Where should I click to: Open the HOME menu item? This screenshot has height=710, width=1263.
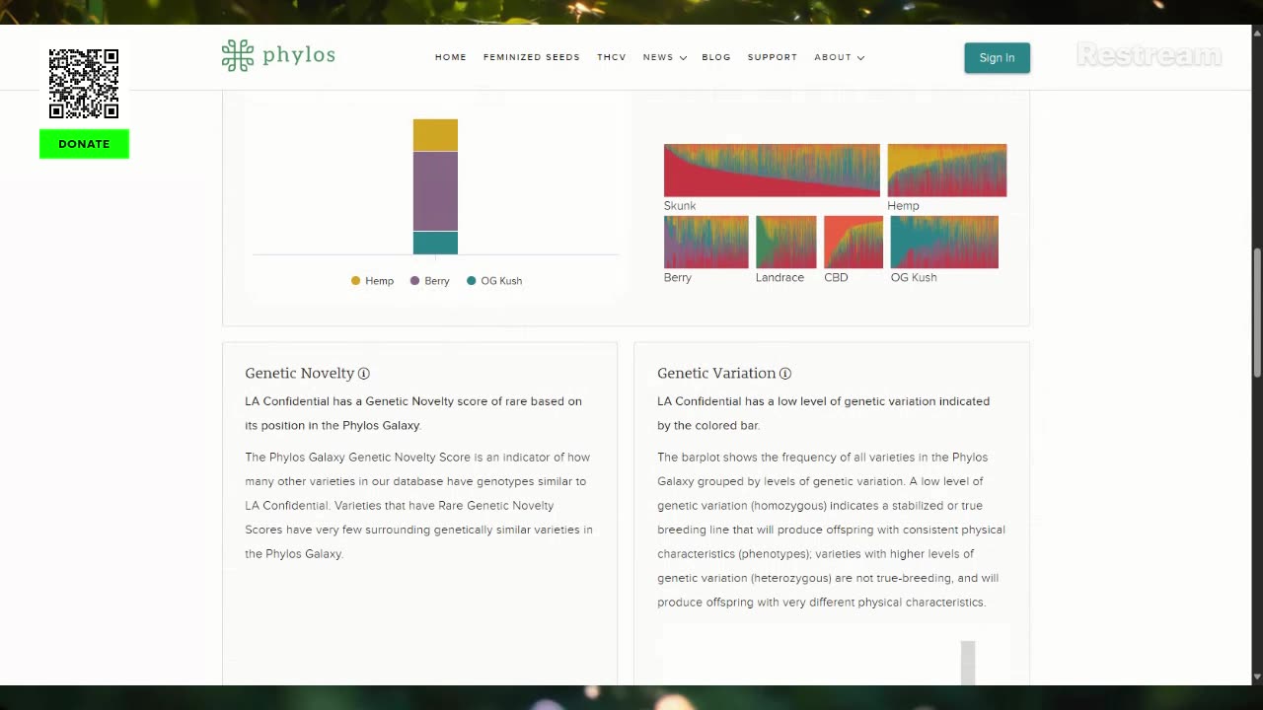pos(451,57)
